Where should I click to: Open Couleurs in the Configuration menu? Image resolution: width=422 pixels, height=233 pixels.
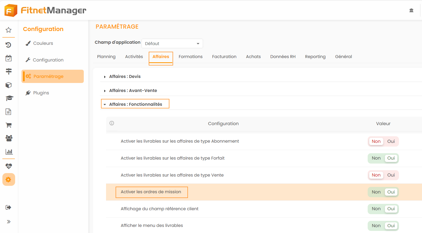(43, 43)
